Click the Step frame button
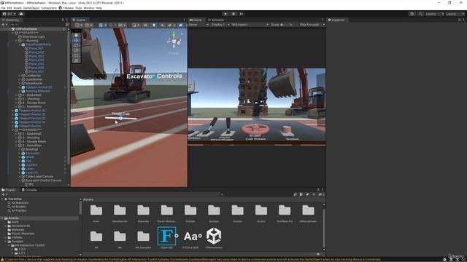 [x=242, y=14]
